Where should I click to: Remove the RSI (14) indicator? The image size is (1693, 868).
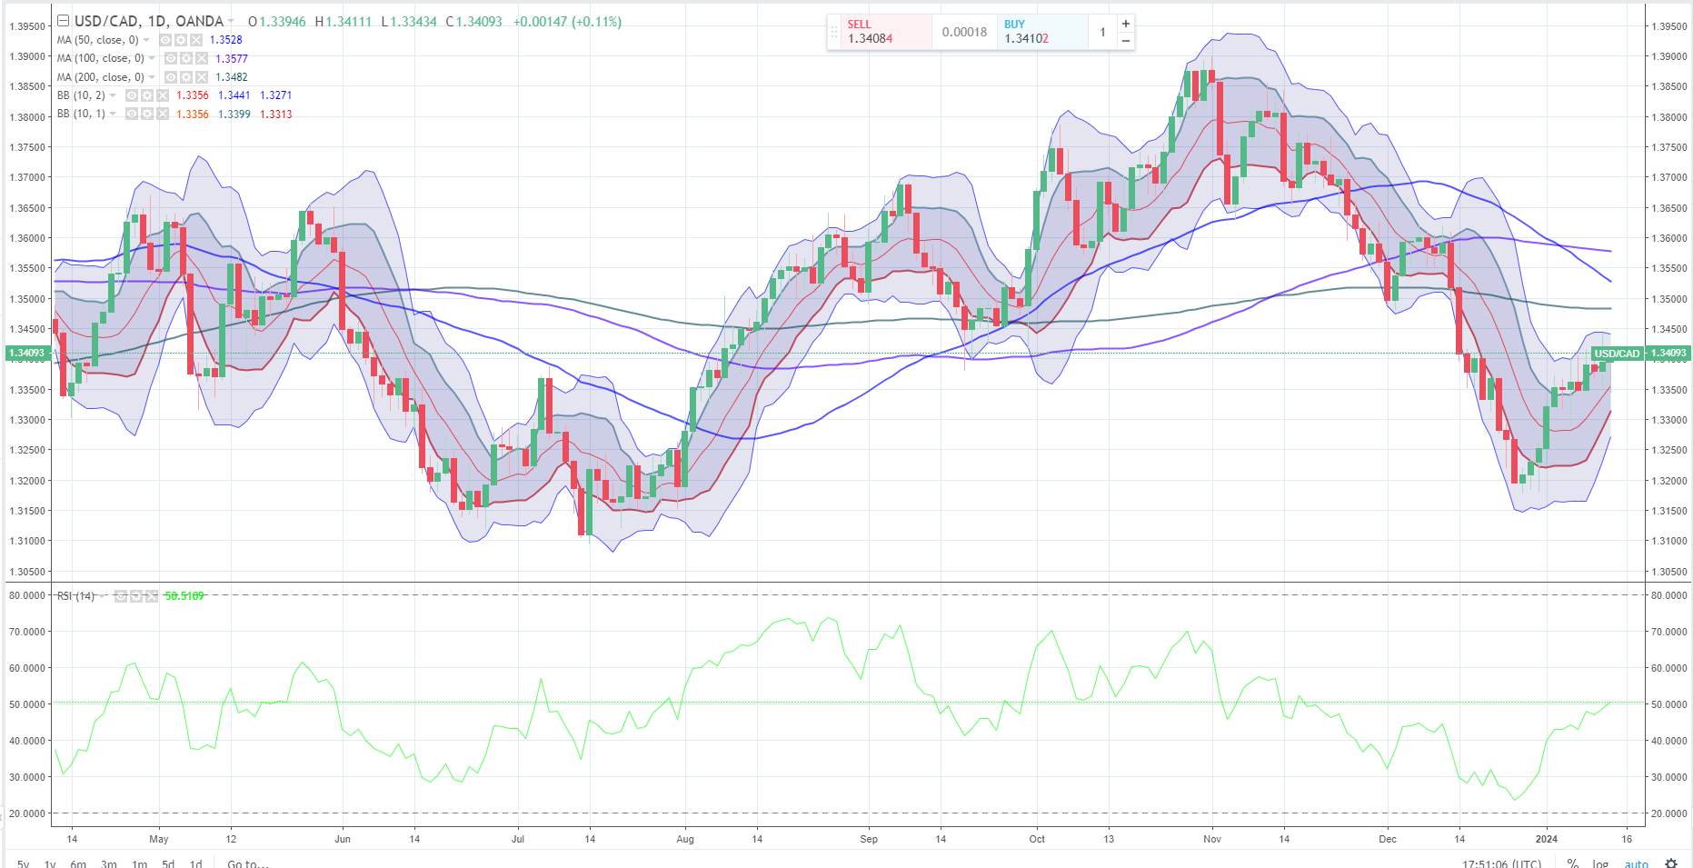tap(151, 596)
